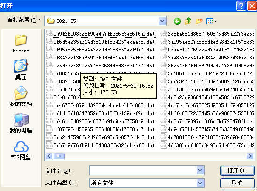Click in the 文件名 input field

click(x=143, y=170)
